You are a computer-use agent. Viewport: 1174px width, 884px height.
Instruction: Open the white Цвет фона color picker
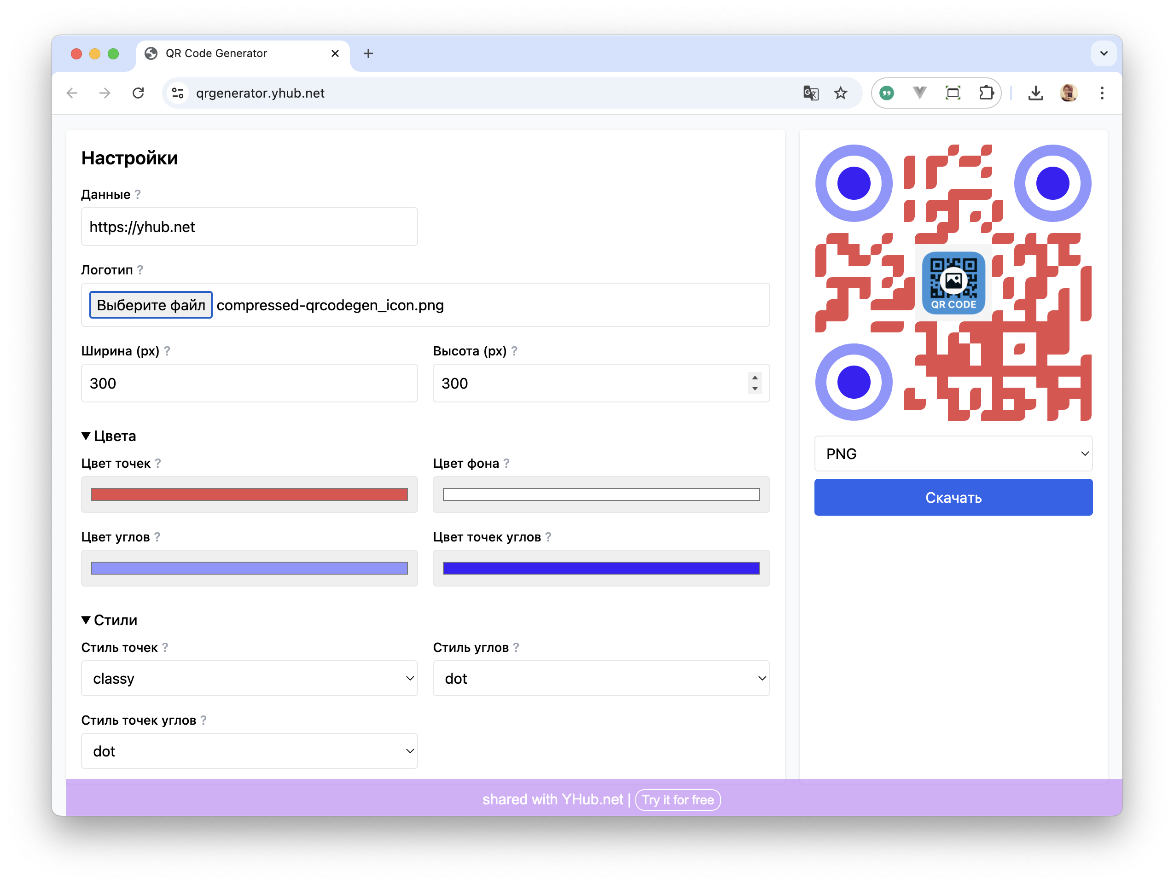(601, 494)
